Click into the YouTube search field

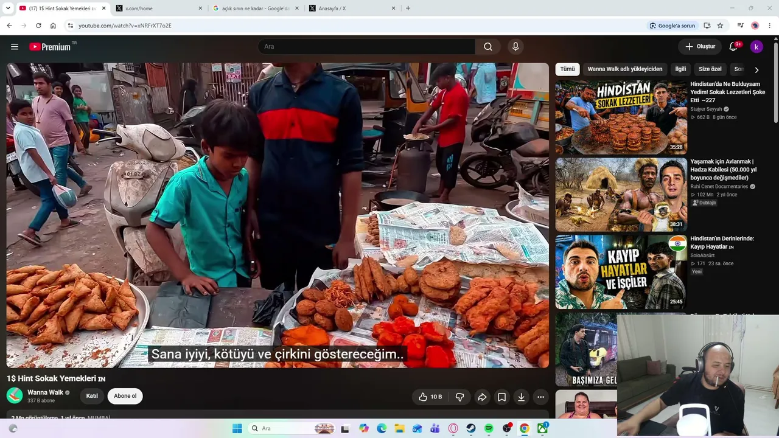pyautogui.click(x=366, y=47)
